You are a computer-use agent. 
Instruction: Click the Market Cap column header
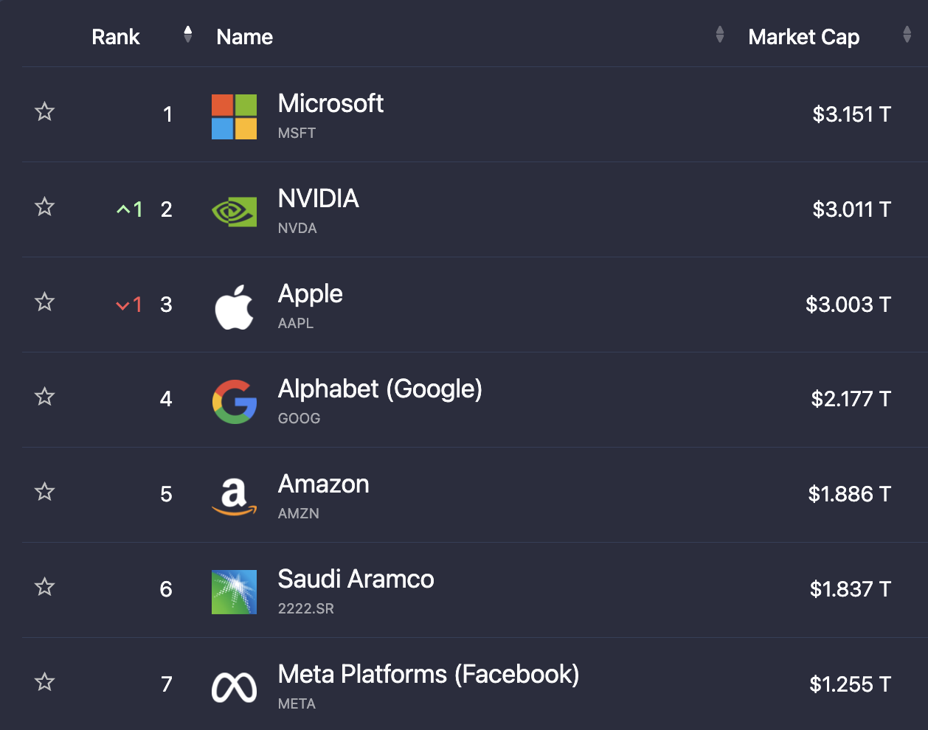coord(804,37)
